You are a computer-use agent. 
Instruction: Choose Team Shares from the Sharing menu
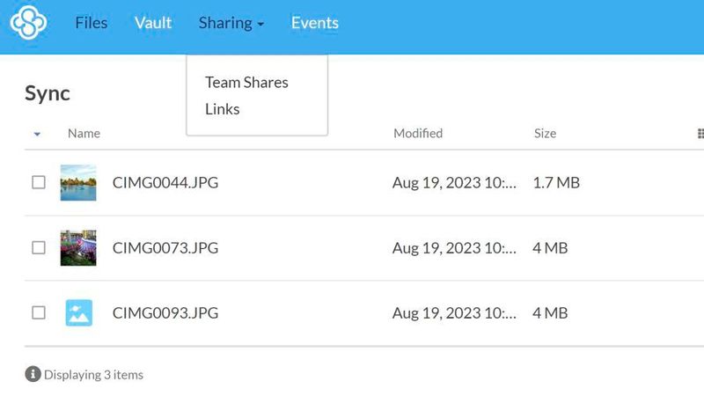[x=246, y=82]
